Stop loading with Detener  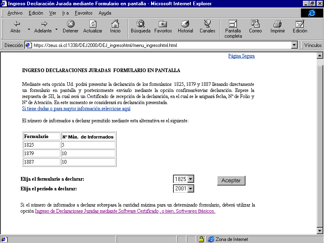tap(70, 27)
